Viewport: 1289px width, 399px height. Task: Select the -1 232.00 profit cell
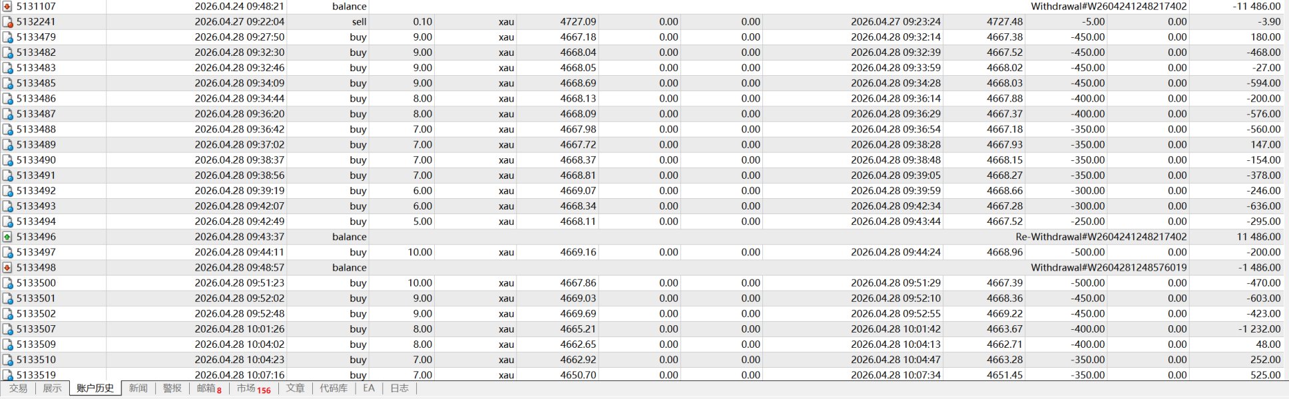point(1259,329)
